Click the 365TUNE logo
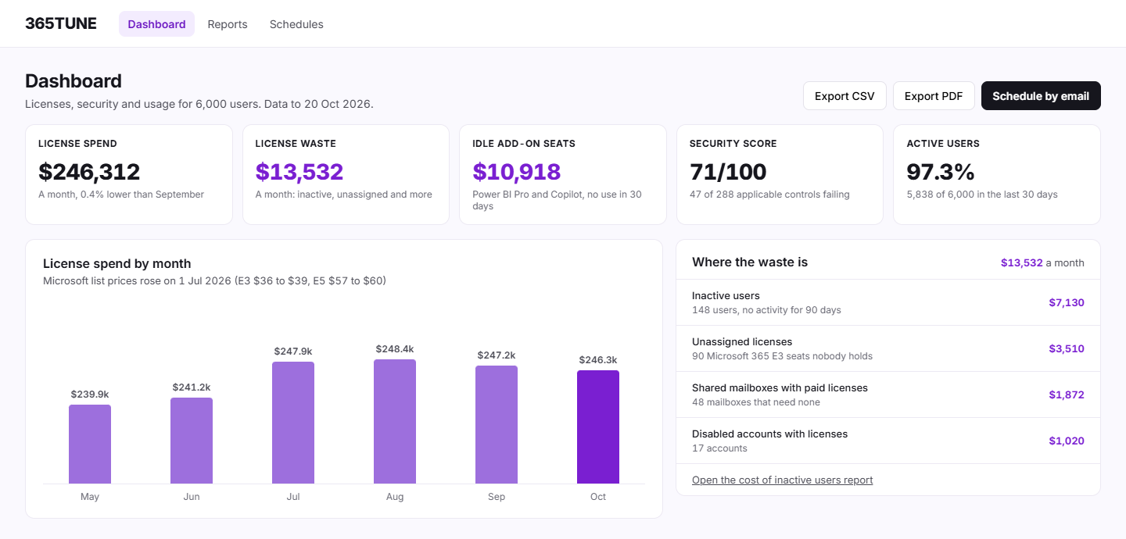 pos(61,23)
